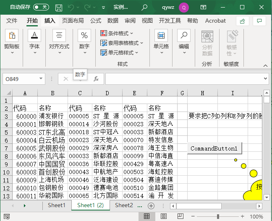Open the Name Box dropdown arrow
The width and height of the screenshot is (272, 221).
(41, 78)
